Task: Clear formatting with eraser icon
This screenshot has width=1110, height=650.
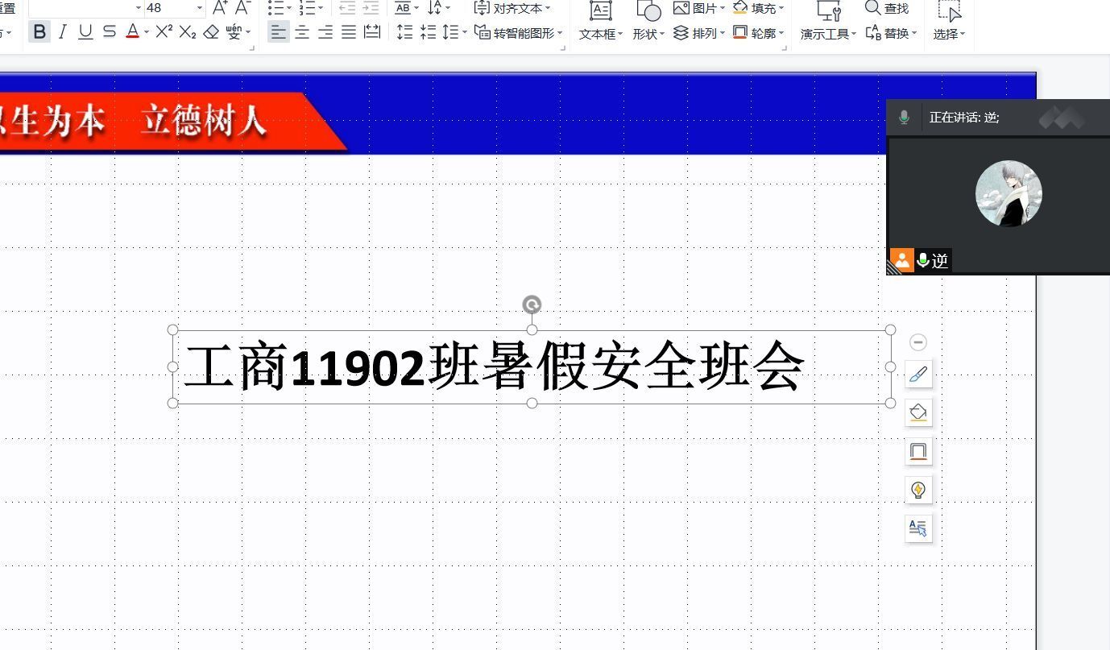Action: [211, 32]
